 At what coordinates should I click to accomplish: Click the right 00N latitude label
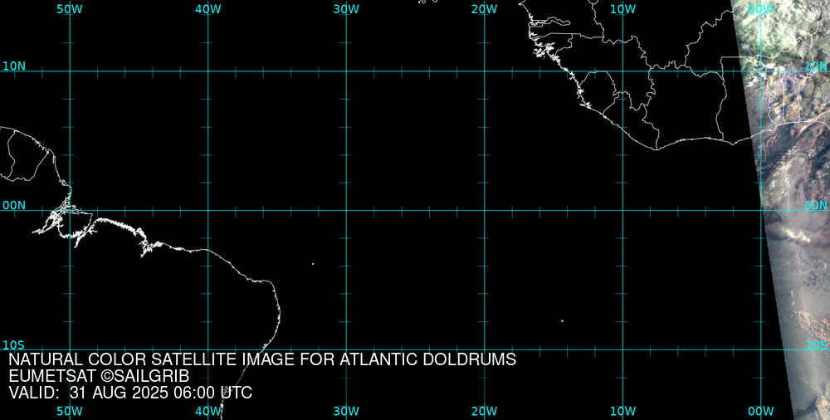[815, 206]
